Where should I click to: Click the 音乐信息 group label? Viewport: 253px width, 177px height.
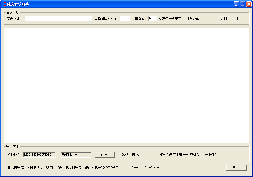tap(12, 12)
